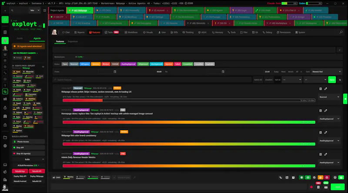
Task: Open the Tabs dropdown at top left
Action: [x=35, y=10]
